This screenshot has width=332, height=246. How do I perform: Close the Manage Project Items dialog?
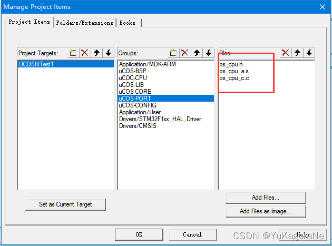pyautogui.click(x=323, y=7)
